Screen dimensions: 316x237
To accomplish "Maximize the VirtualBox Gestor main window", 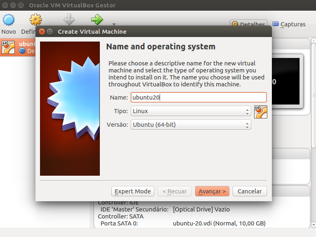I will tap(21, 5).
